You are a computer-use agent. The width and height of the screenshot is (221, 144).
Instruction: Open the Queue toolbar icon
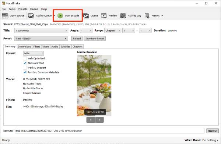pyautogui.click(x=86, y=15)
